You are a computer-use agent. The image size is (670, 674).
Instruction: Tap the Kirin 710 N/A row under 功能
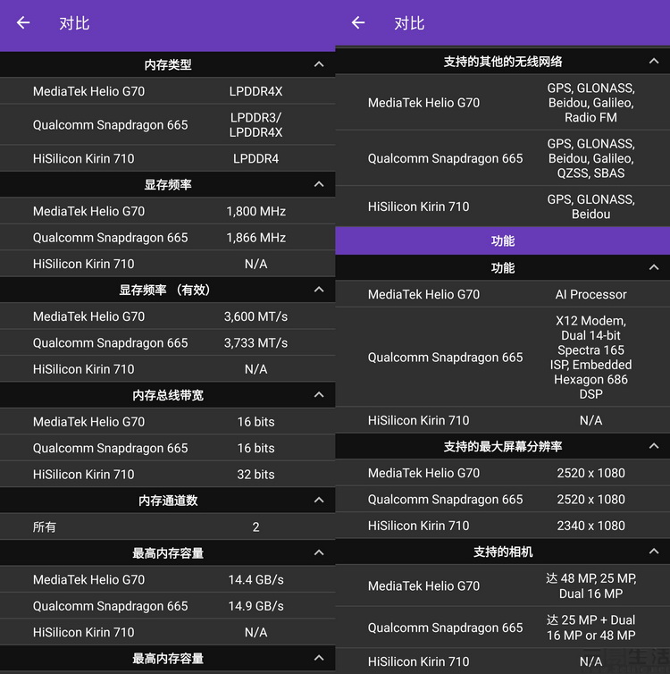[502, 420]
